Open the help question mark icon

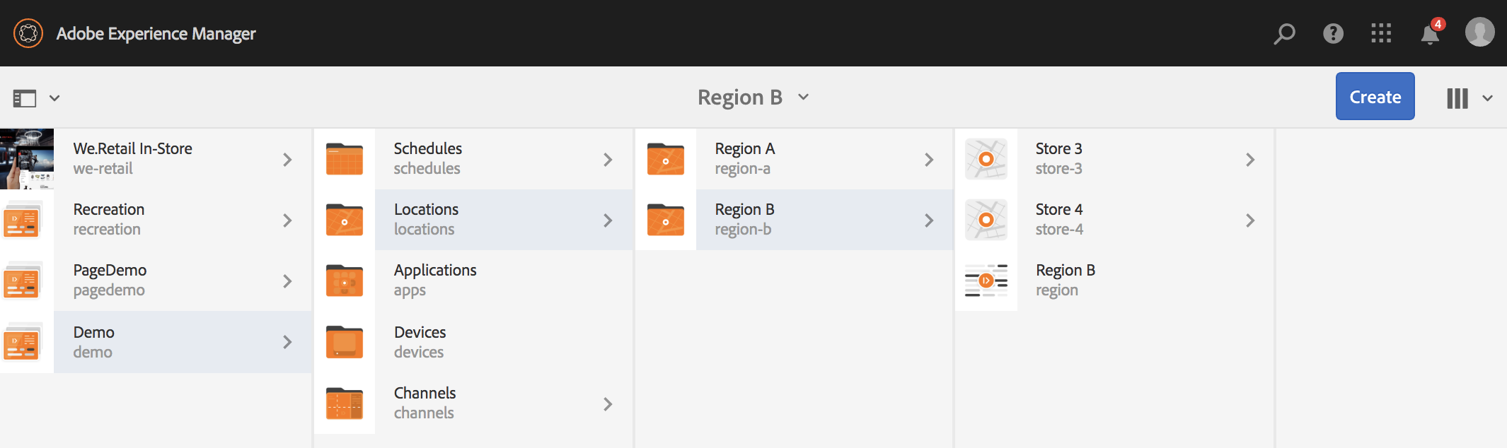click(1333, 33)
